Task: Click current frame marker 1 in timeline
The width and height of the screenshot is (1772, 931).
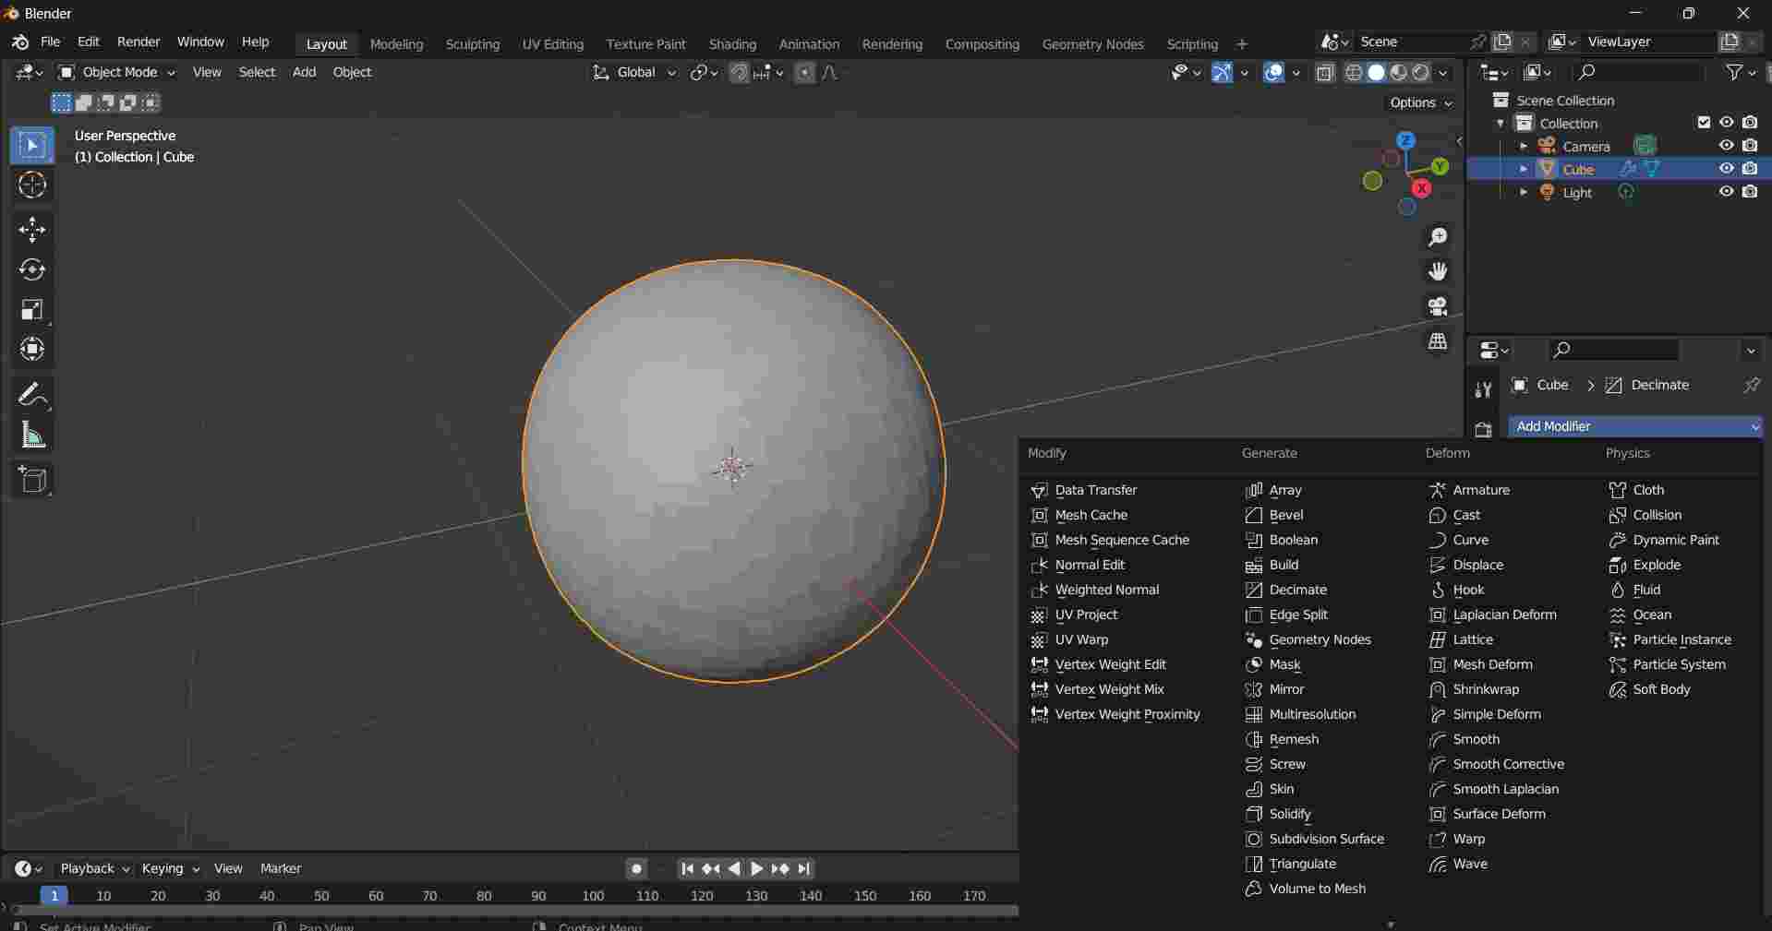Action: 54,895
